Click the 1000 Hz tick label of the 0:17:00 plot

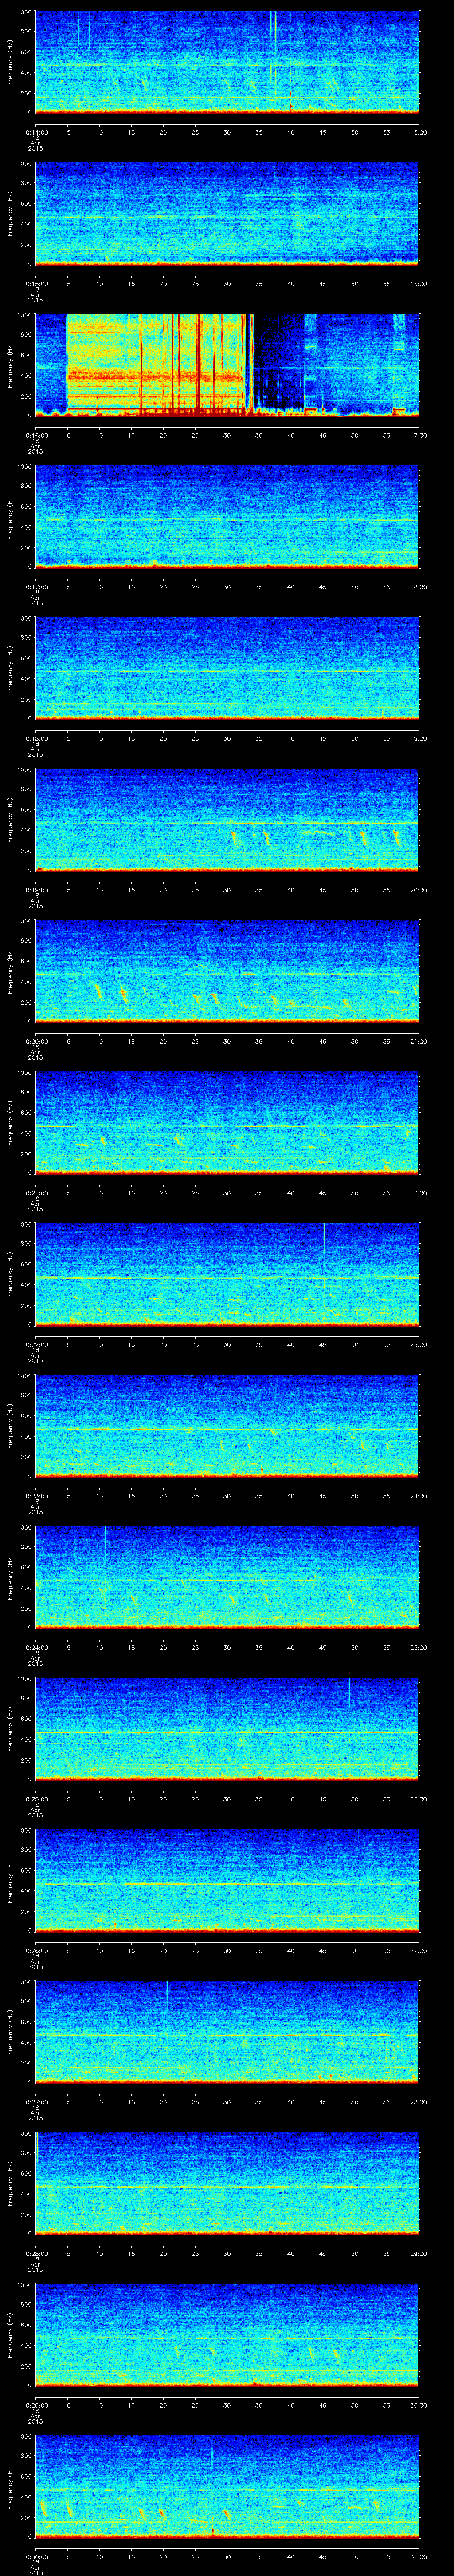tap(25, 466)
